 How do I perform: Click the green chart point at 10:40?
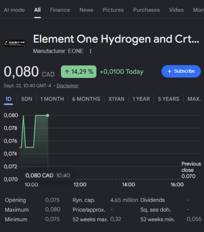click(x=48, y=116)
